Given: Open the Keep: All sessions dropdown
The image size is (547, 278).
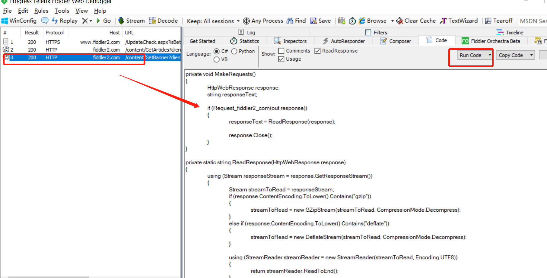Looking at the screenshot, I should (x=213, y=21).
